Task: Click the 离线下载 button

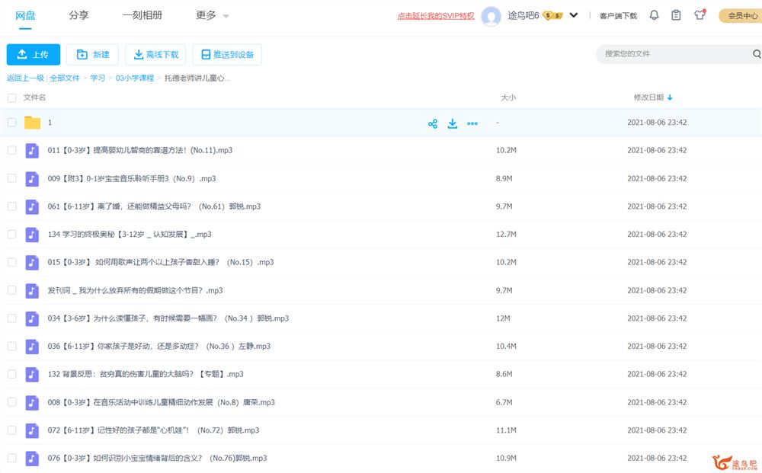Action: pyautogui.click(x=155, y=55)
